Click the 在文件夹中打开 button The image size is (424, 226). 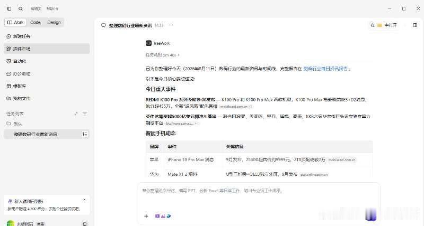coord(384,25)
